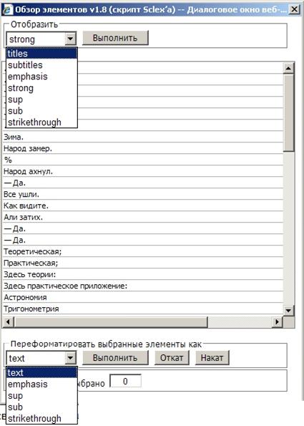Click the Накат button
The image size is (304, 426).
point(212,358)
